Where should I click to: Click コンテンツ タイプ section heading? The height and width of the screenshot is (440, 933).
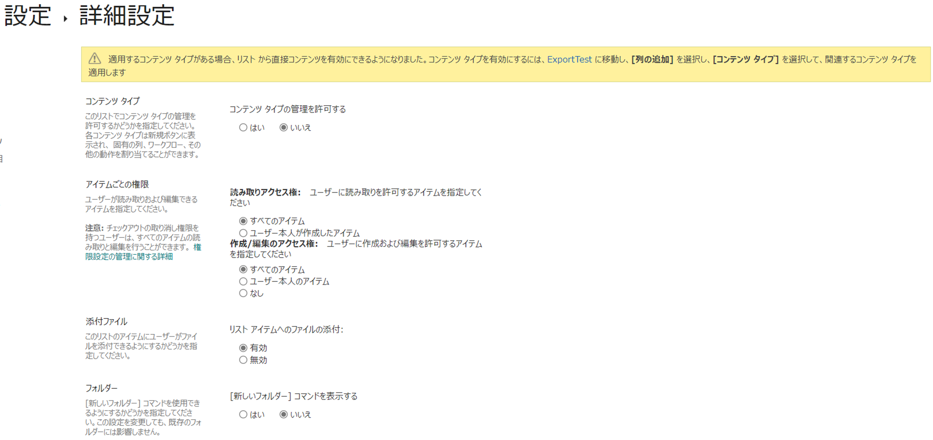(112, 101)
